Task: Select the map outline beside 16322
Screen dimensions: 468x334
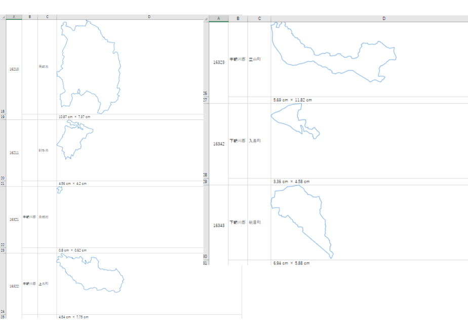Action: pos(90,273)
